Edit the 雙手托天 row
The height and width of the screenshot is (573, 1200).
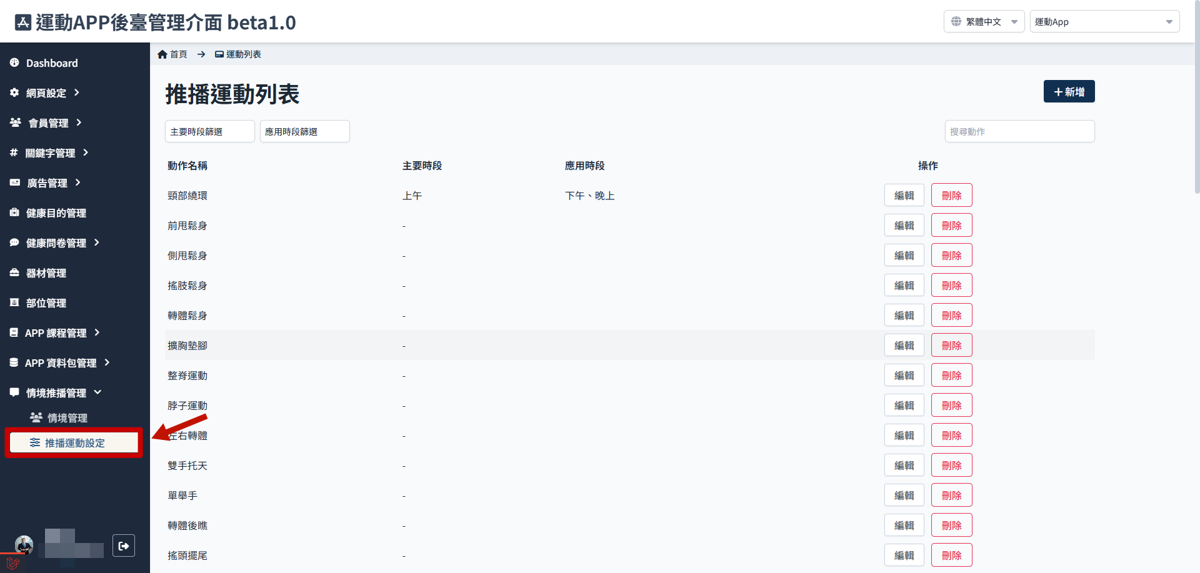(904, 465)
